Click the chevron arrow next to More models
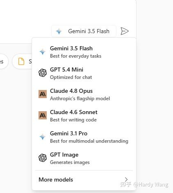173x193 pixels. point(126,180)
